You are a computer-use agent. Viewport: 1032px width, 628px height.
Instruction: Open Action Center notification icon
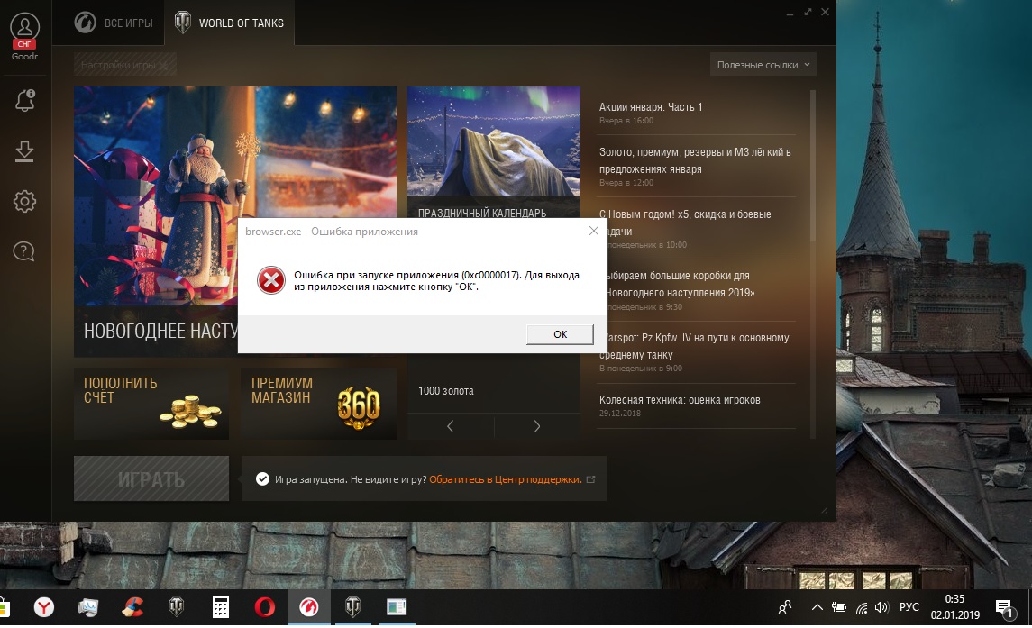(1003, 607)
